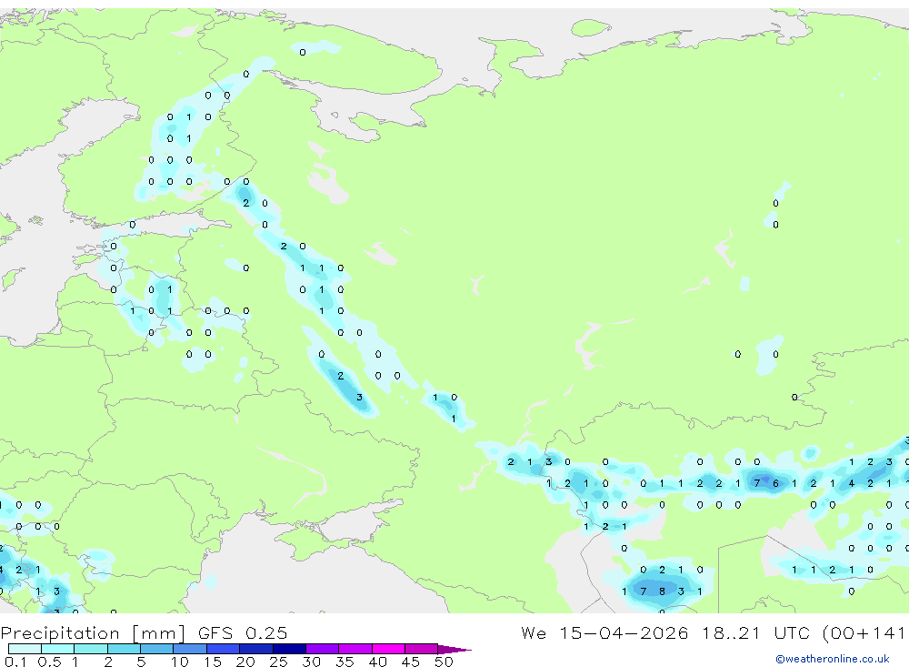Open the weatheronline.co.uk copyright link
This screenshot has height=667, width=909.
pyautogui.click(x=833, y=659)
